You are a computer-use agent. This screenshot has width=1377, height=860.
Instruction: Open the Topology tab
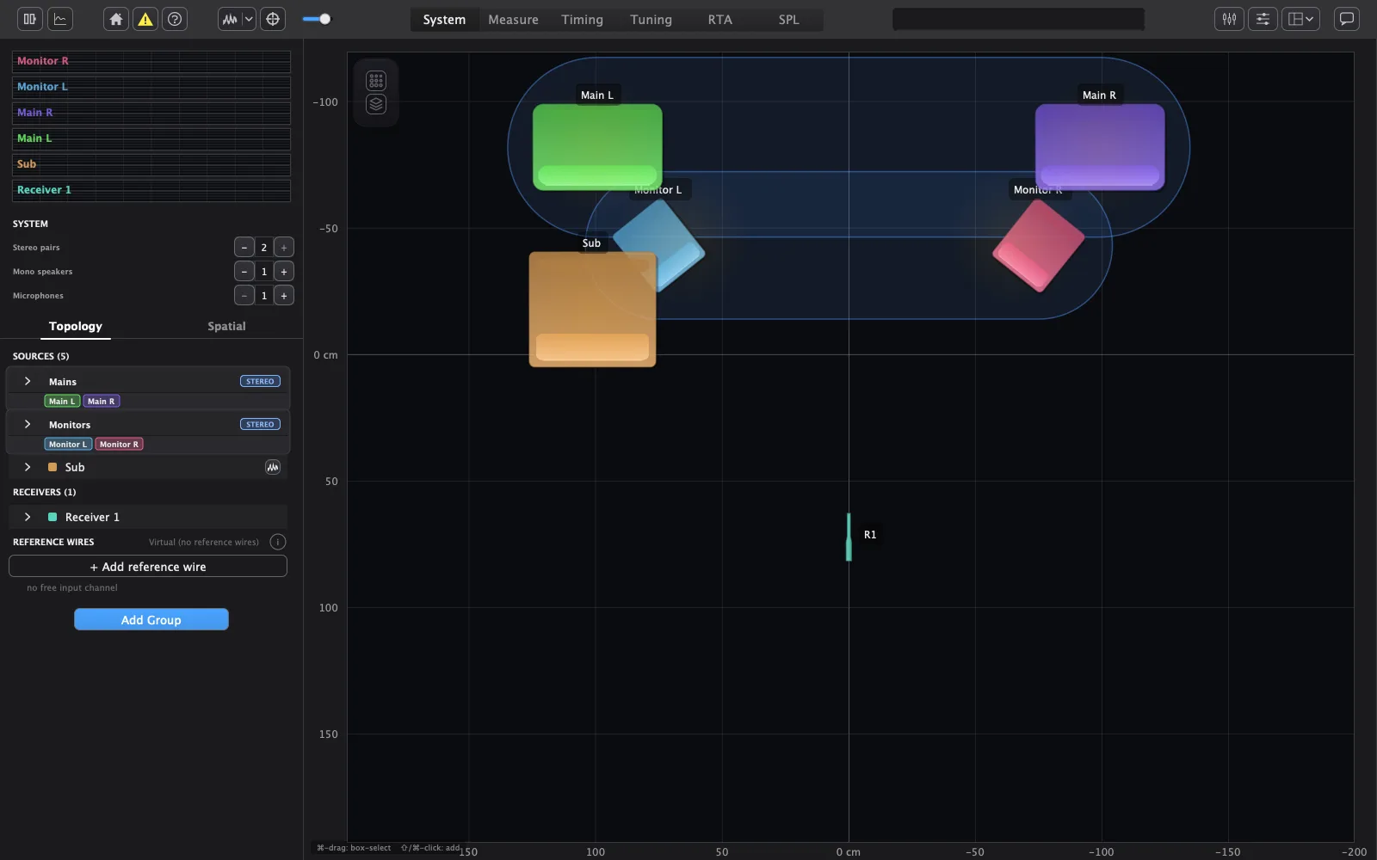(76, 327)
